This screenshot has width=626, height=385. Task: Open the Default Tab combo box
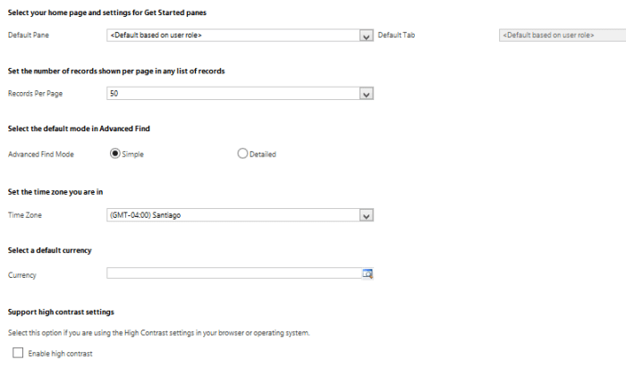click(x=561, y=36)
